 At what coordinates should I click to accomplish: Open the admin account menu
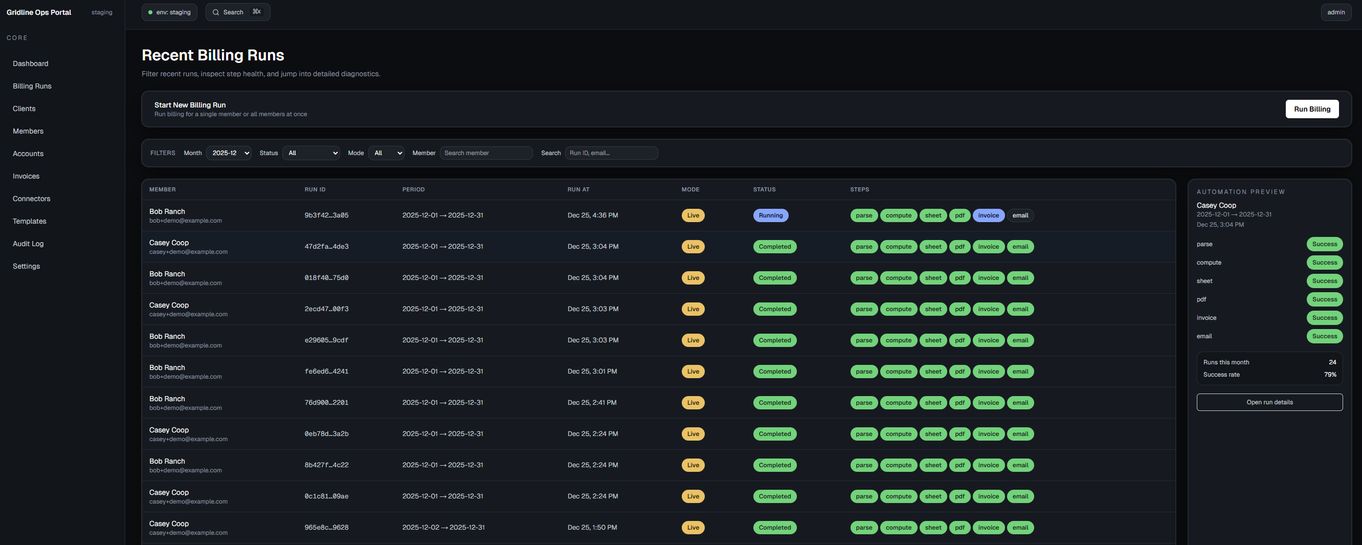coord(1335,12)
